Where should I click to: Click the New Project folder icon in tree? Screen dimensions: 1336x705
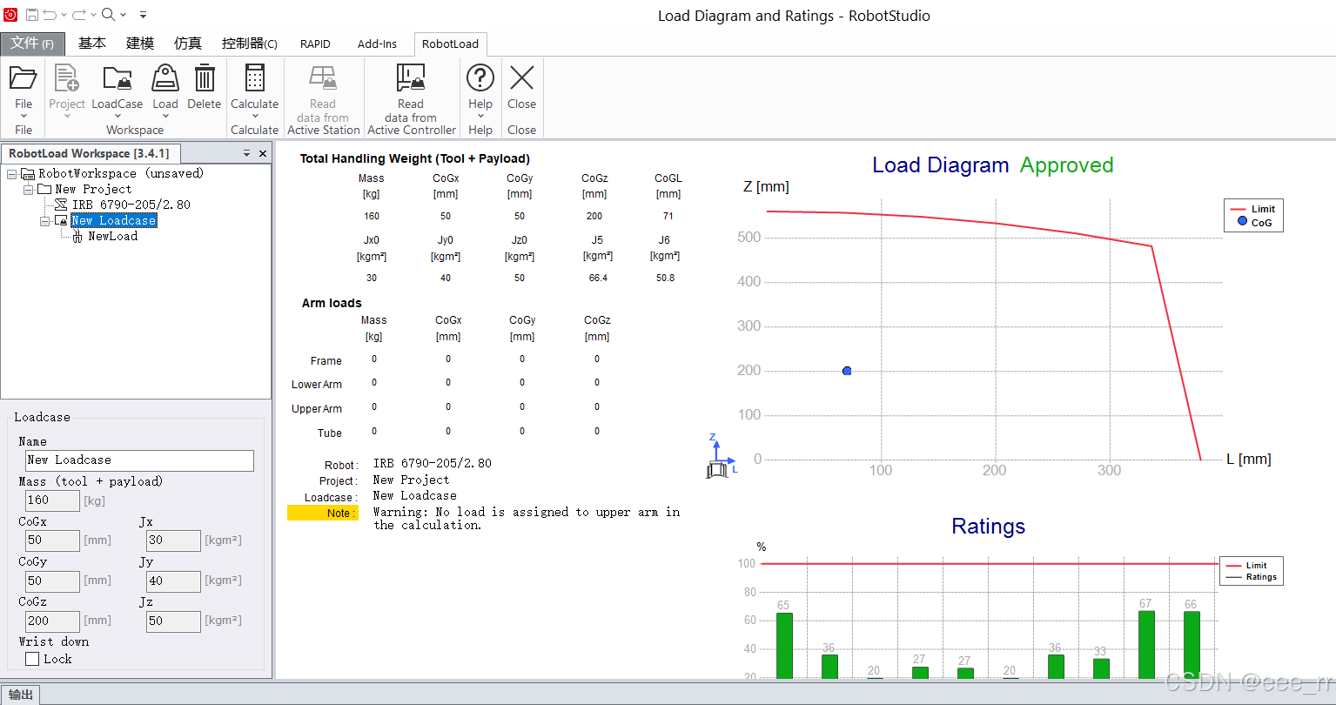(44, 189)
